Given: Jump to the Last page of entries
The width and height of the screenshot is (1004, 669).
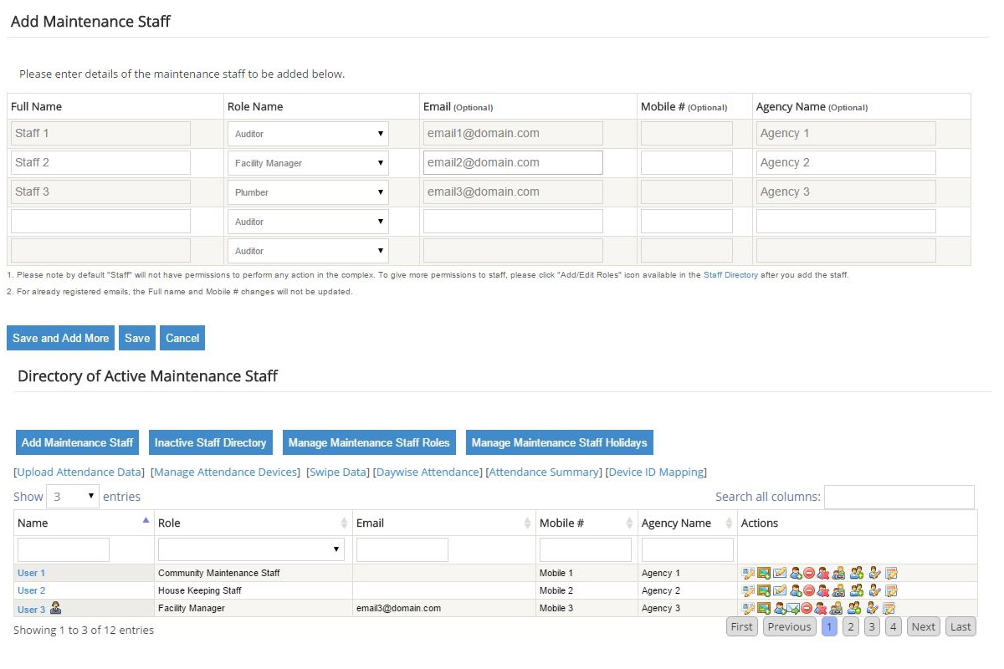Looking at the screenshot, I should [x=960, y=626].
